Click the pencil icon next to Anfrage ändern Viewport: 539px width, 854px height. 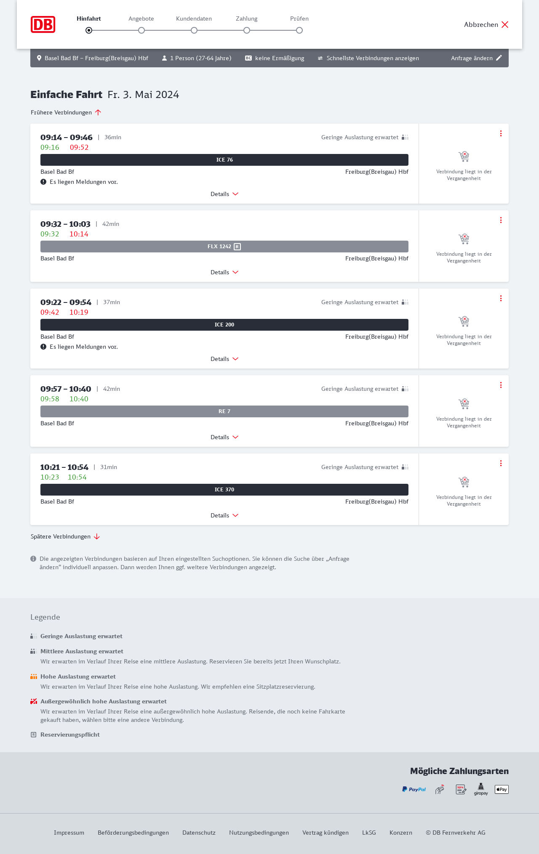click(499, 58)
